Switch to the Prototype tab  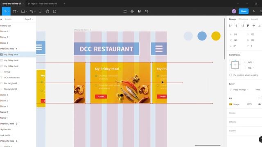pyautogui.click(x=243, y=19)
